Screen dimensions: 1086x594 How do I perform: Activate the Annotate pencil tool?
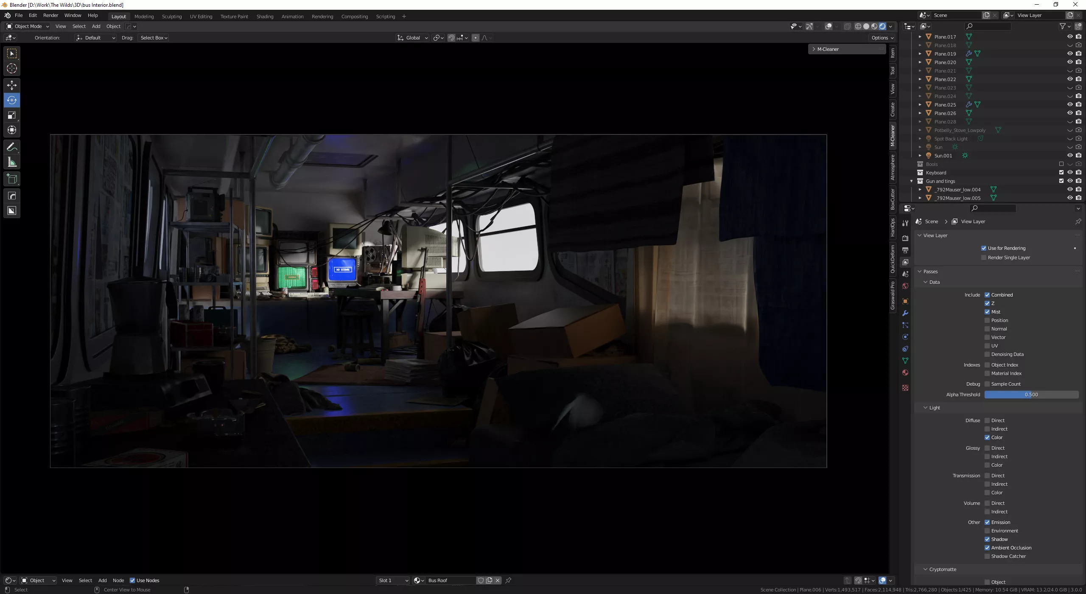(12, 147)
